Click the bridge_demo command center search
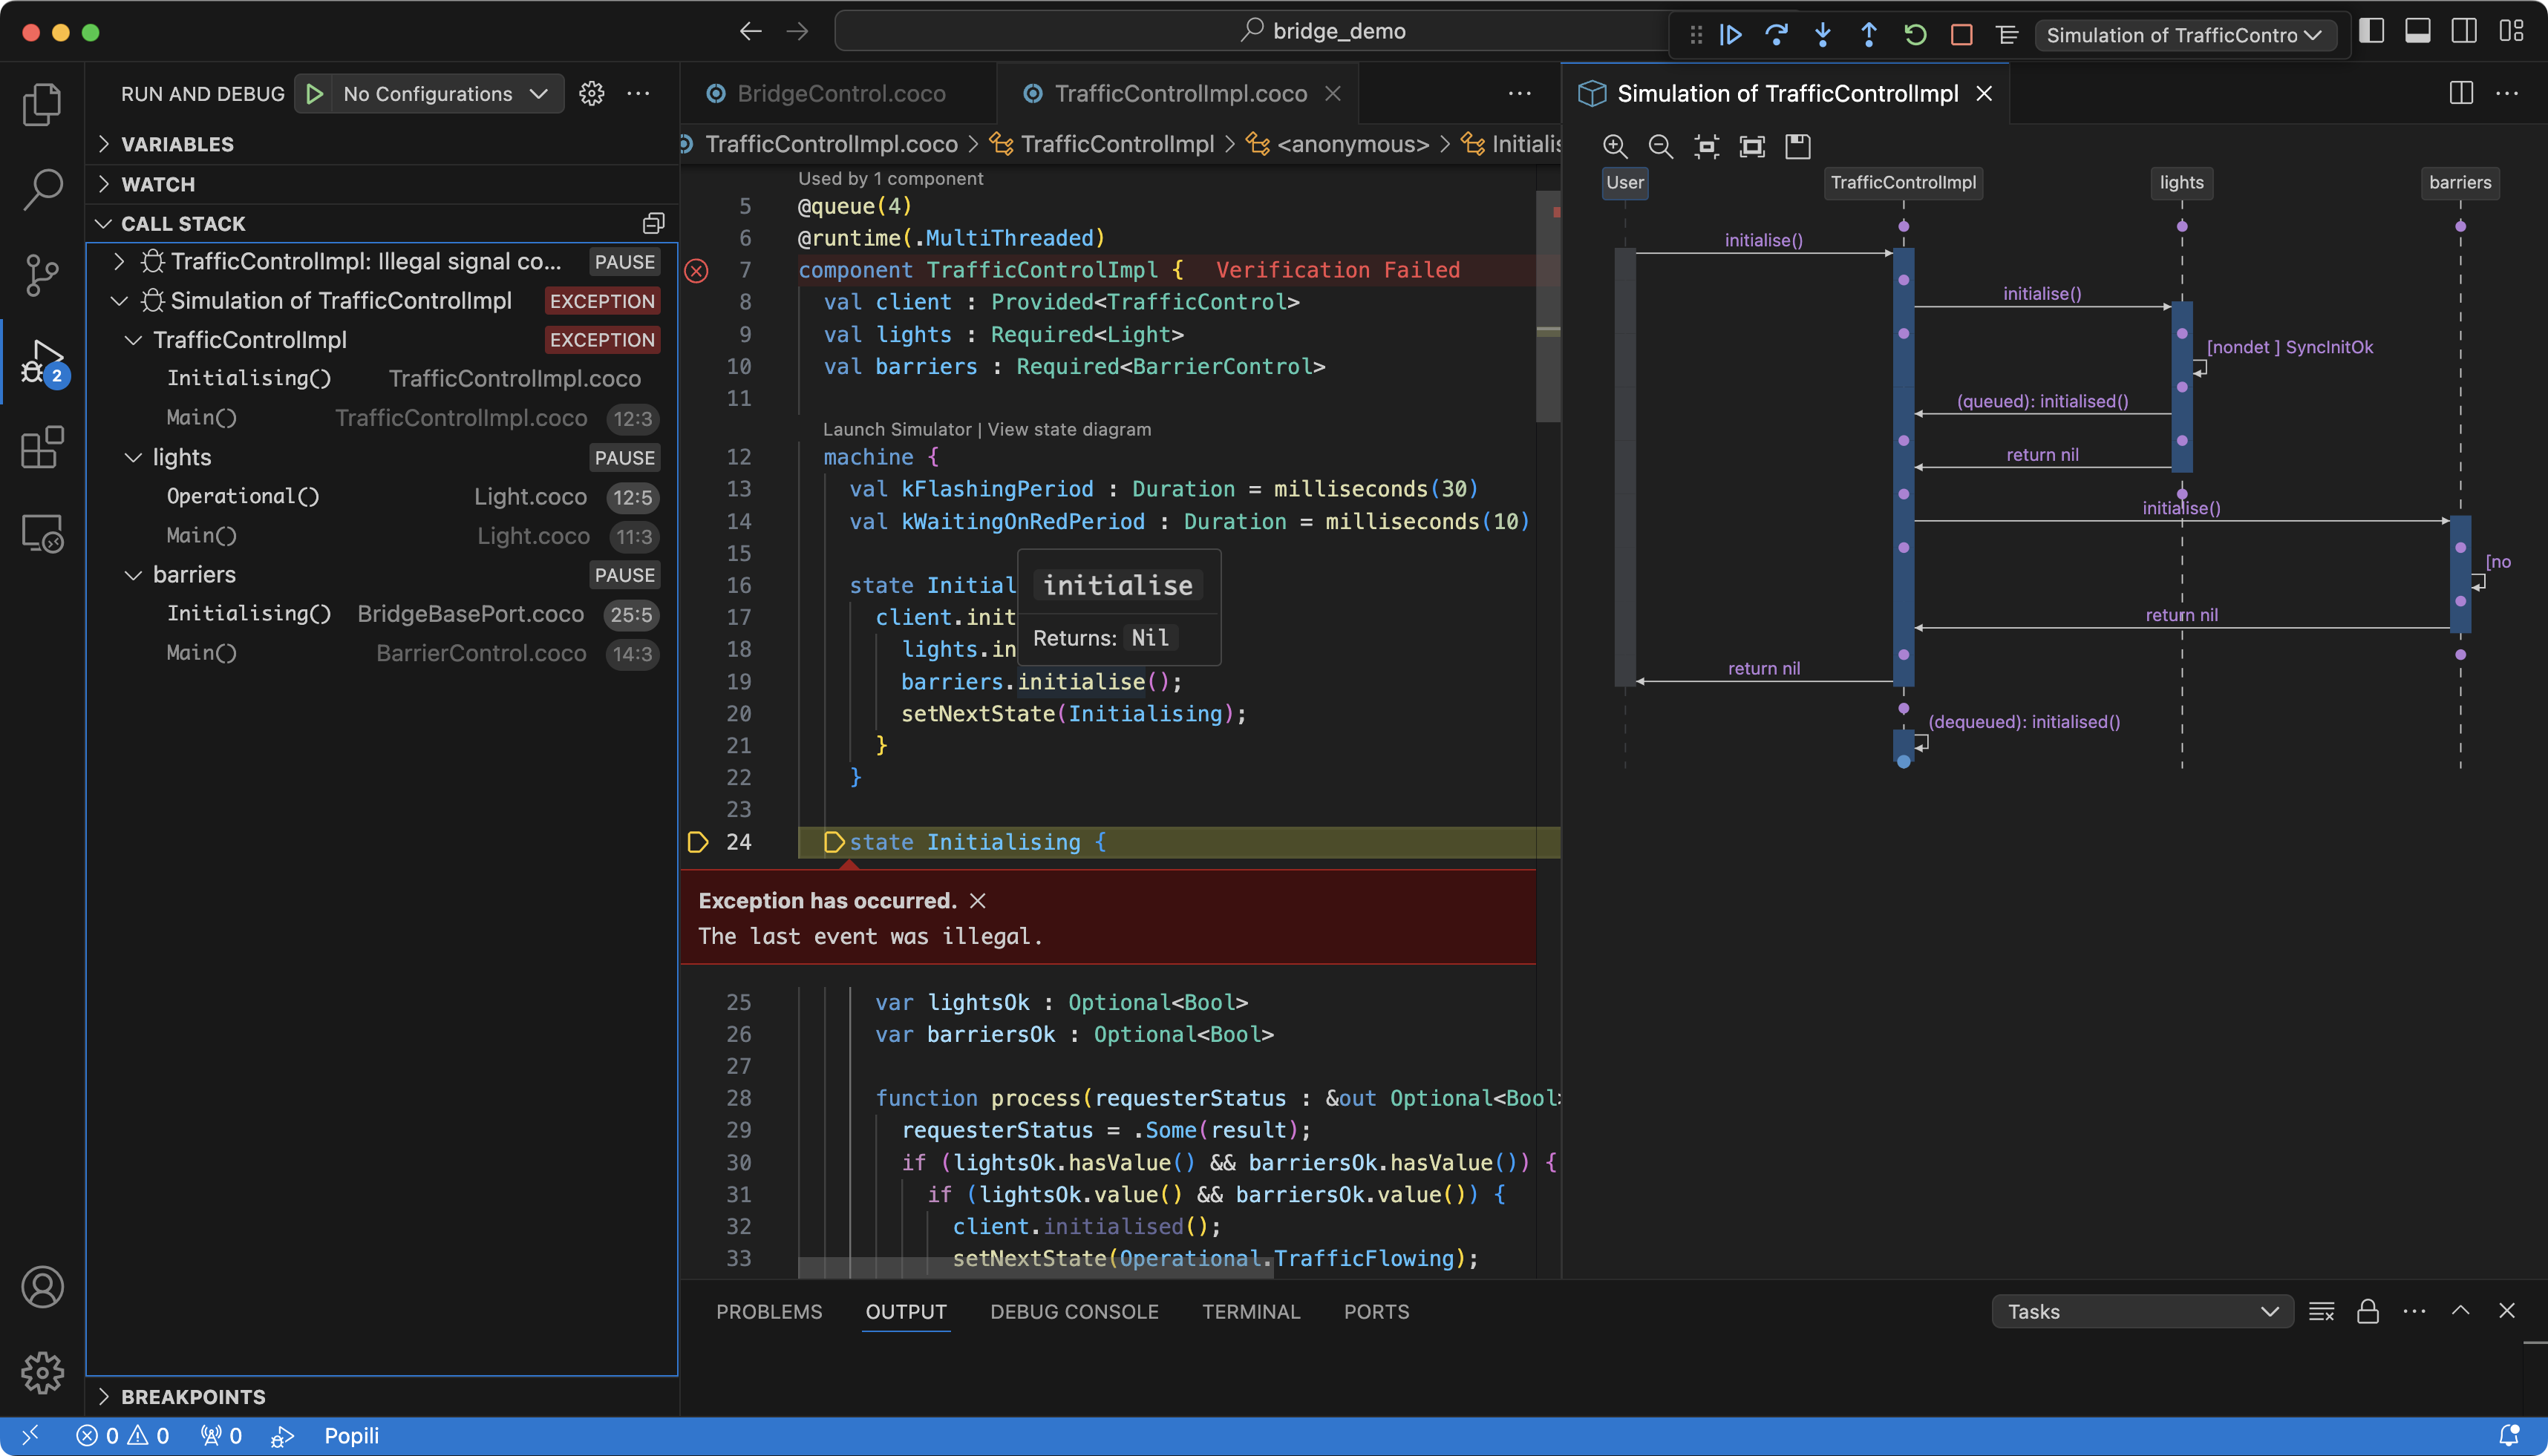The image size is (2548, 1456). pos(1322,31)
